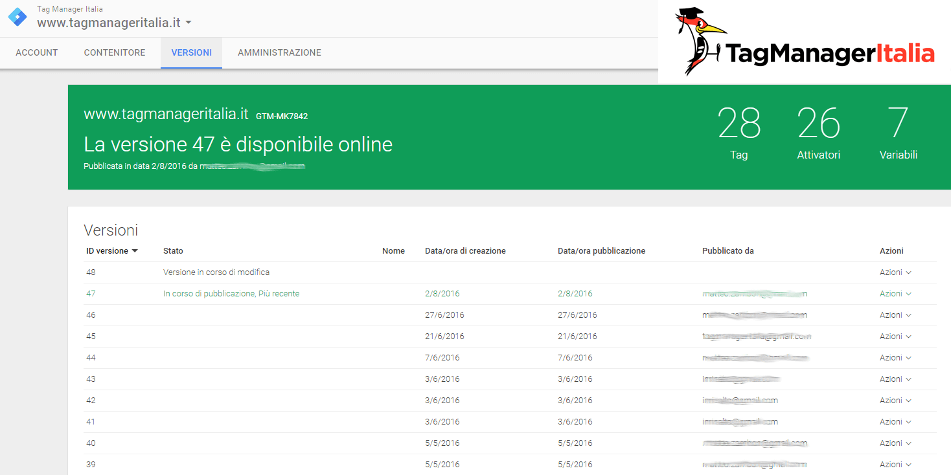951x475 pixels.
Task: Expand Azioni dropdown for version 40
Action: coord(895,443)
